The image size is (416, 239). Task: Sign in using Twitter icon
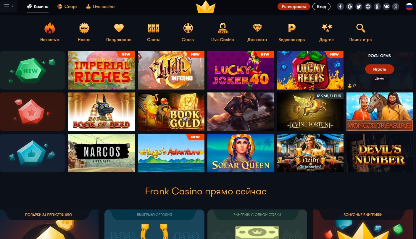pos(359,6)
